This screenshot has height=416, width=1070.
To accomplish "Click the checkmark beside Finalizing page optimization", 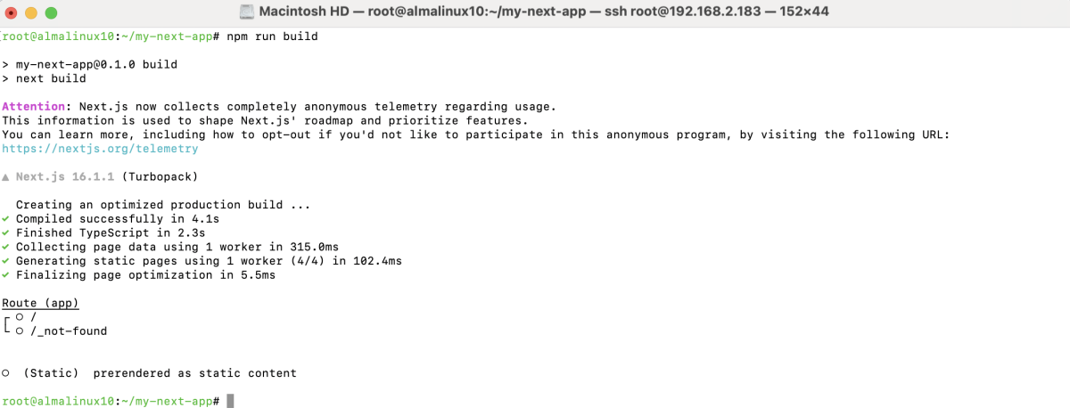I will click(x=6, y=275).
